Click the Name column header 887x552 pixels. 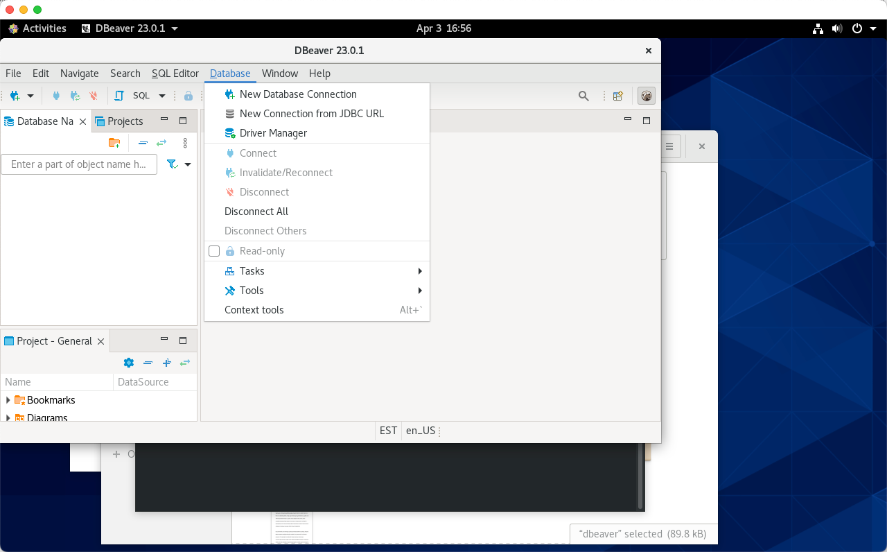pos(57,381)
